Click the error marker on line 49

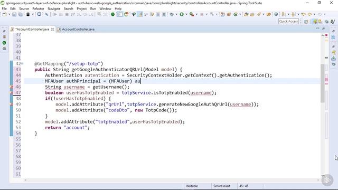12,104
